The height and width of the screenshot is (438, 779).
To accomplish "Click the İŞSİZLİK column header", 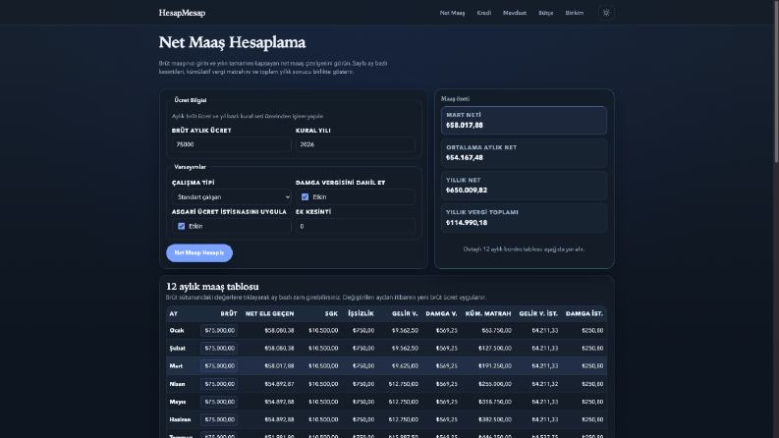I will coord(361,314).
